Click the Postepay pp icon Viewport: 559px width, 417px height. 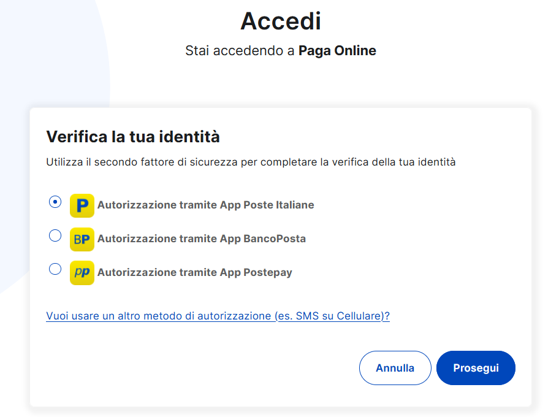(x=82, y=273)
